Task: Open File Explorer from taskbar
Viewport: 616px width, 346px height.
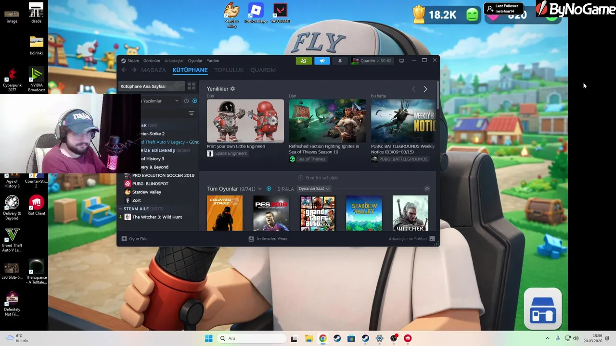Action: click(x=308, y=338)
